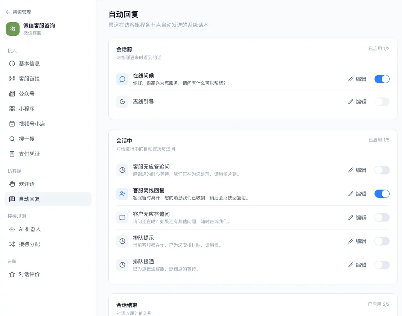
Task: Edit the 排队接通 message
Action: coord(357,265)
